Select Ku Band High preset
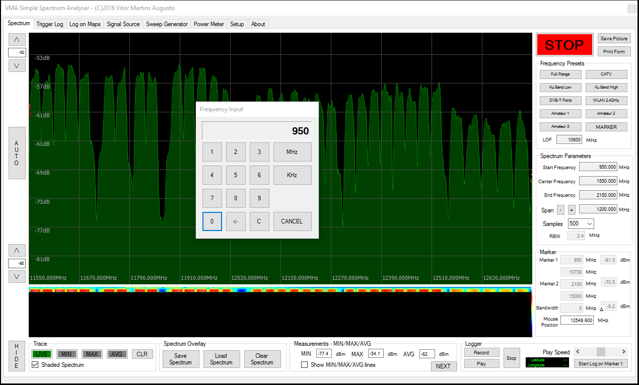 pyautogui.click(x=606, y=88)
